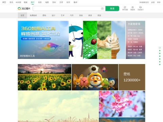The height and width of the screenshot is (122, 163).
Task: Open the 软件 software tab
Action: [x=68, y=2]
